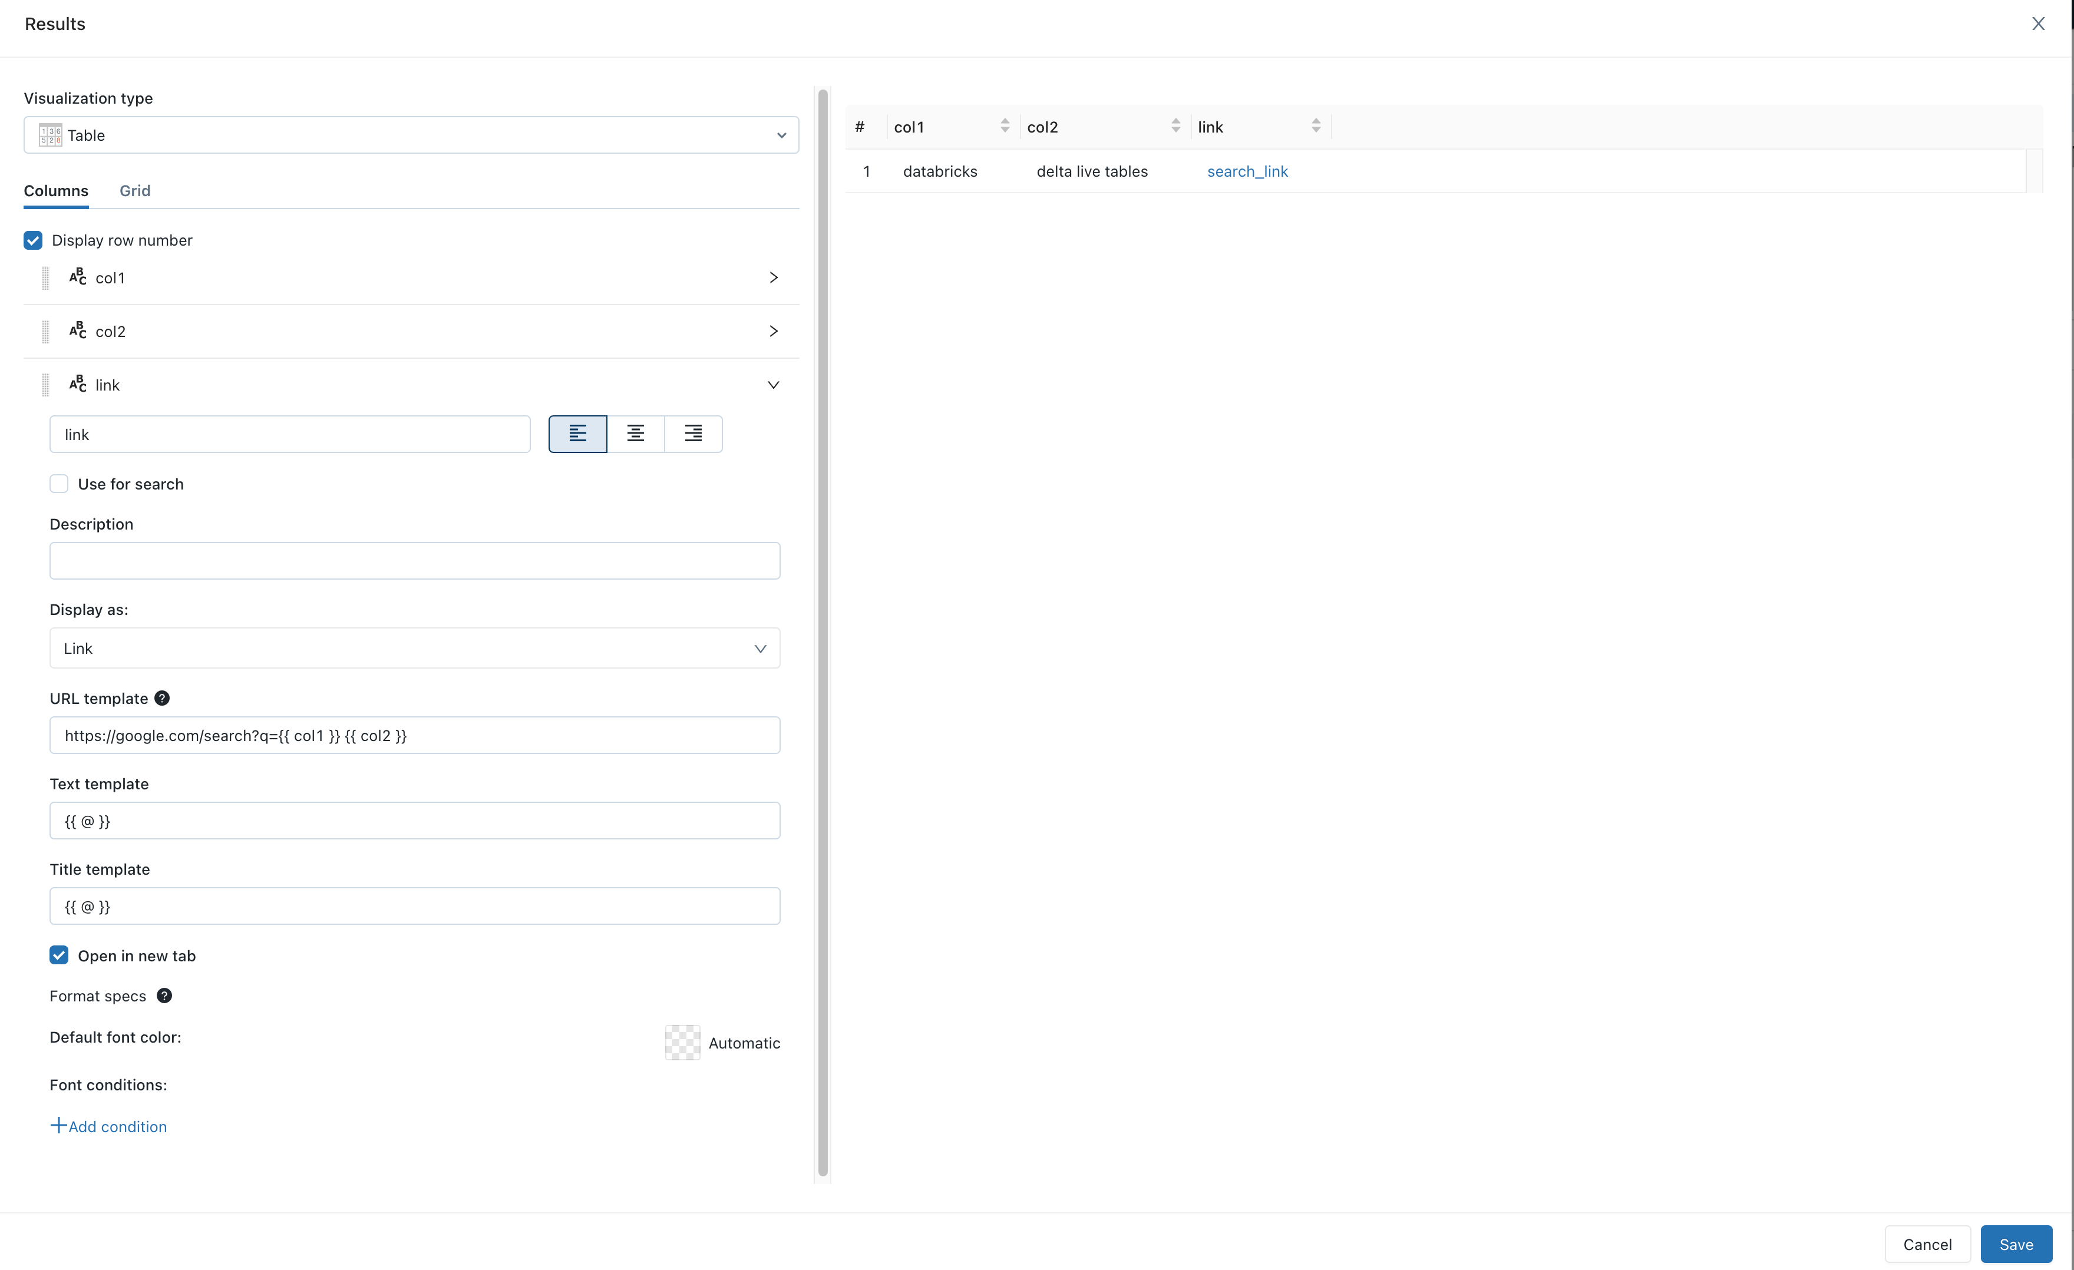The width and height of the screenshot is (2074, 1270).
Task: Click the right-align icon for link column
Action: 693,434
